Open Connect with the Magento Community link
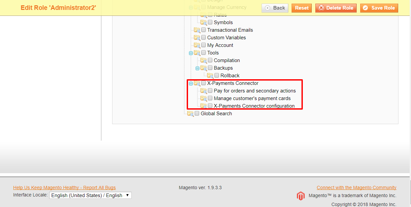This screenshot has width=411, height=207. [357, 188]
